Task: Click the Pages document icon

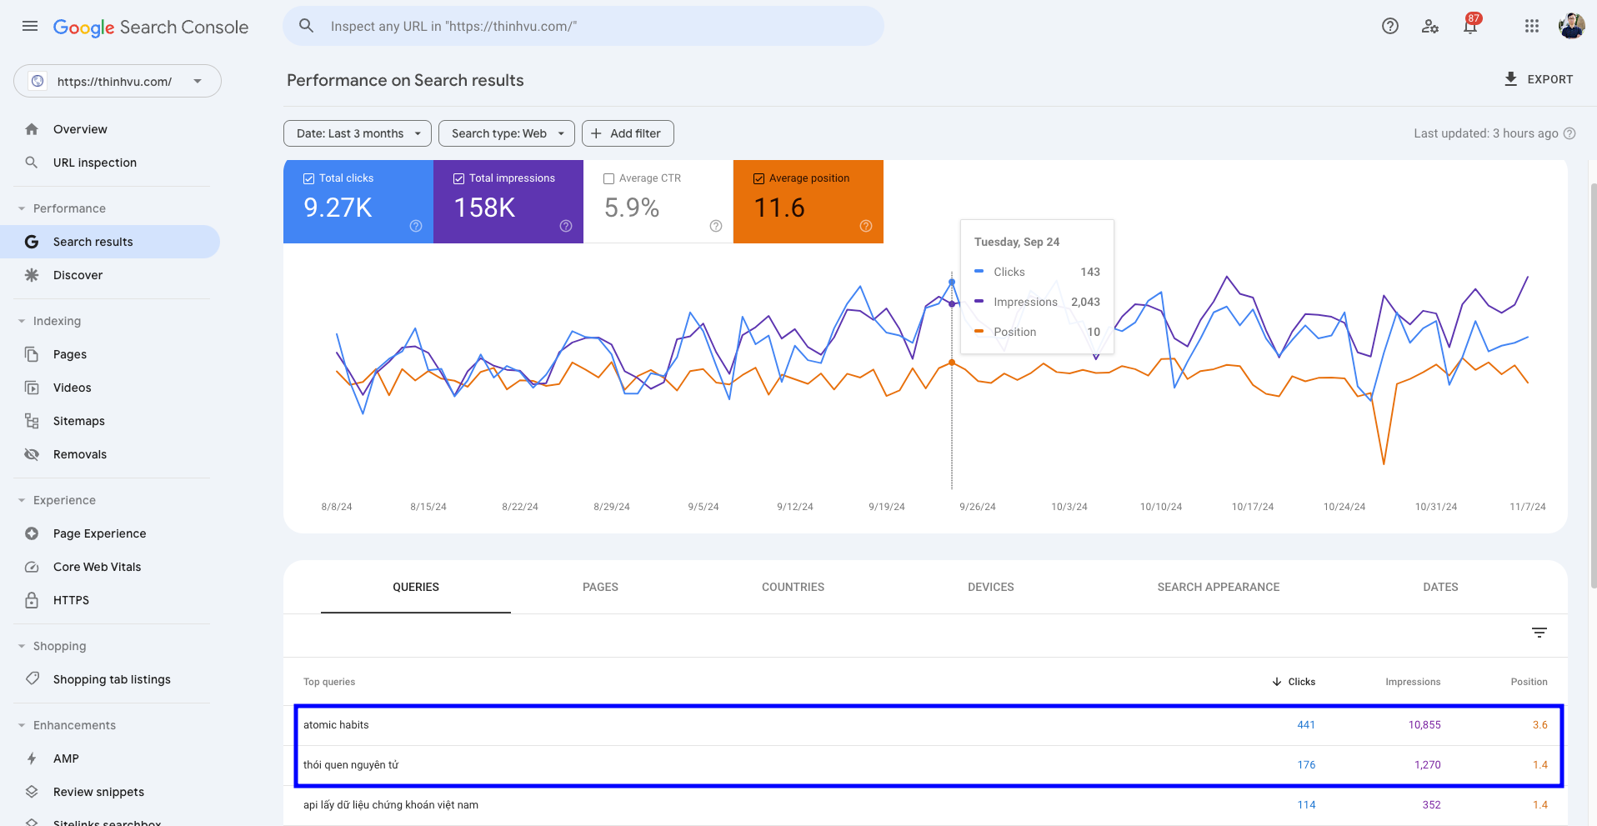Action: [x=32, y=354]
